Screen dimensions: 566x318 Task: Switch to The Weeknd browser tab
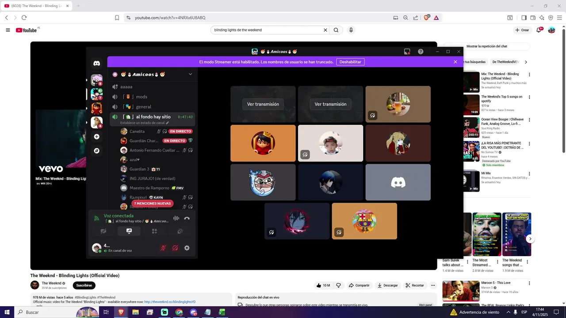point(36,6)
